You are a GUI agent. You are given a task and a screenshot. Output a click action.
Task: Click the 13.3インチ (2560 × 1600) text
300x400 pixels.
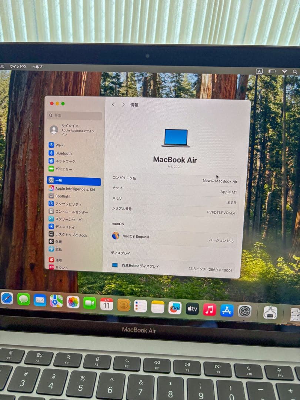click(210, 269)
